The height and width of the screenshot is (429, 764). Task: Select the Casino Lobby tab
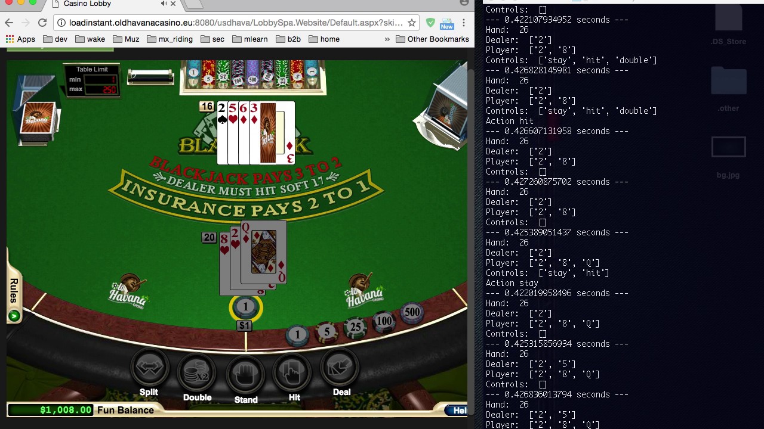(x=113, y=4)
